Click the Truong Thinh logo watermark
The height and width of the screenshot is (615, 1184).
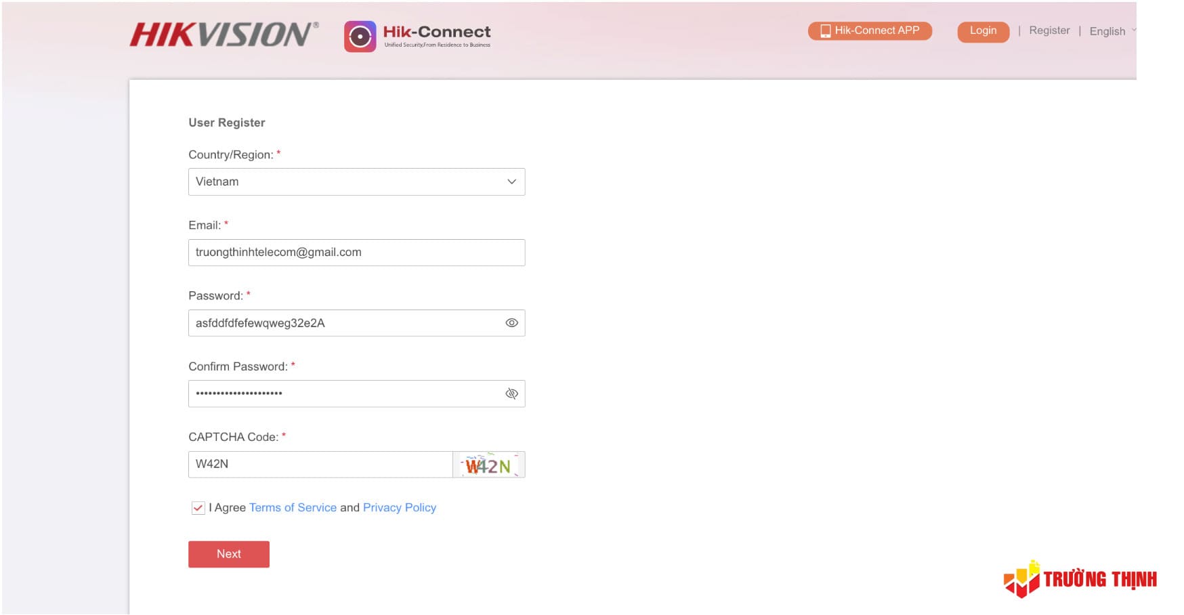(1080, 579)
